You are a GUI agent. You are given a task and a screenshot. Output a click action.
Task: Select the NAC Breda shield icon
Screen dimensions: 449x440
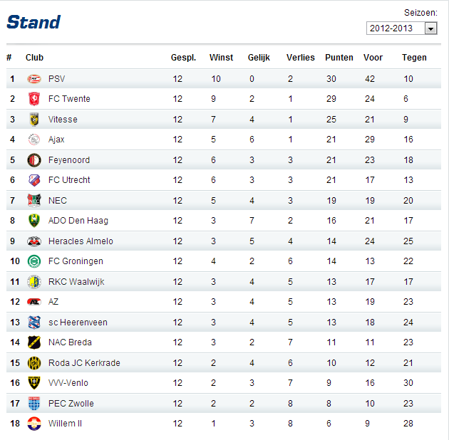coord(34,342)
